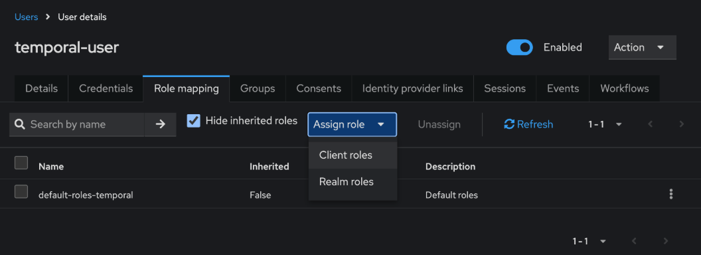
Task: Toggle the Enabled user switch
Action: (520, 47)
